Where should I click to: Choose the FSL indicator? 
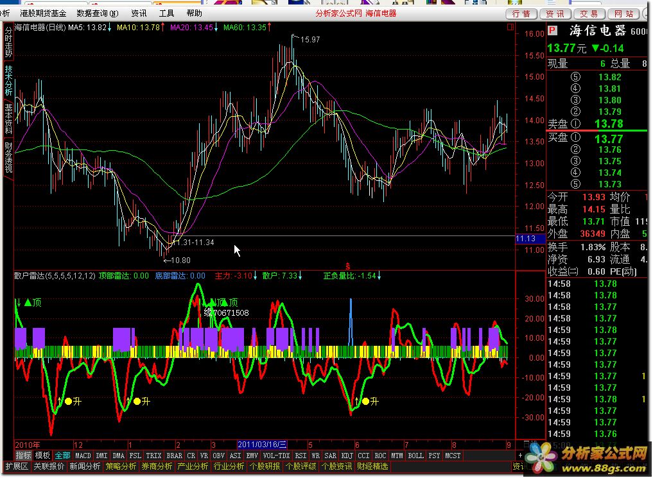click(x=135, y=456)
